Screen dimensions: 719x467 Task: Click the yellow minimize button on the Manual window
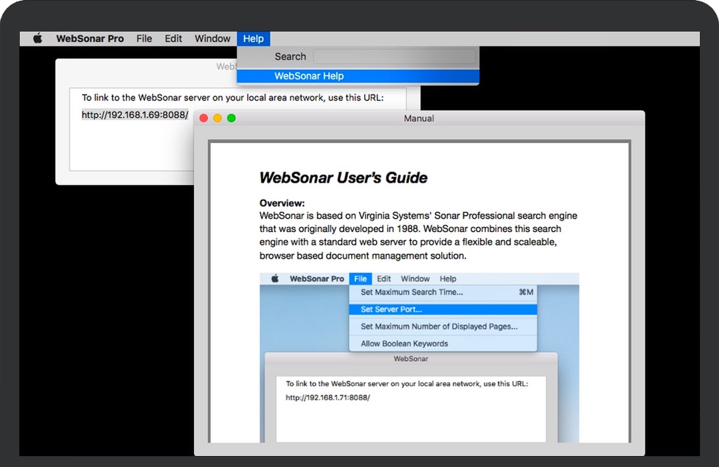point(218,118)
